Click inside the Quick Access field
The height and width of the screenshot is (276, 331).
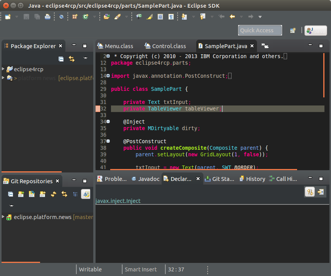pyautogui.click(x=260, y=30)
